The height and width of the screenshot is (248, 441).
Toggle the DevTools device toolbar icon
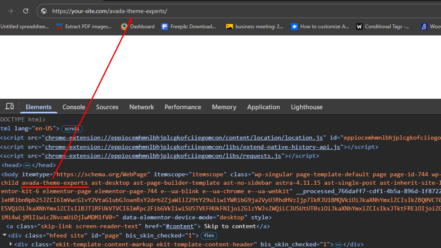(10, 107)
